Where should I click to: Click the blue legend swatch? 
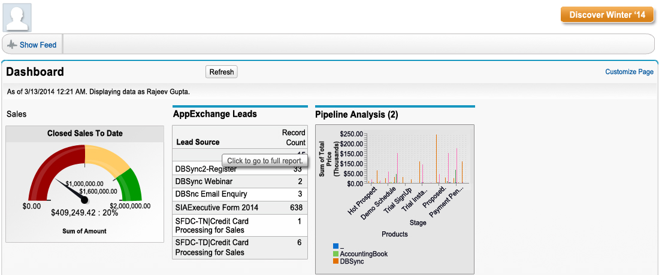tap(335, 246)
